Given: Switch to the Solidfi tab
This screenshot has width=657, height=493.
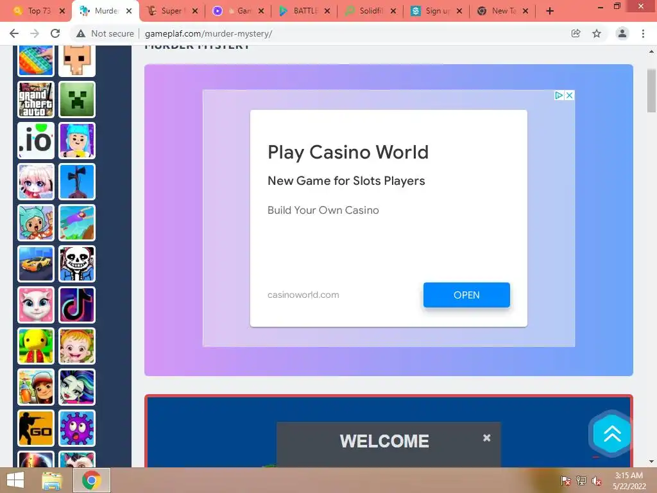Looking at the screenshot, I should 370,11.
